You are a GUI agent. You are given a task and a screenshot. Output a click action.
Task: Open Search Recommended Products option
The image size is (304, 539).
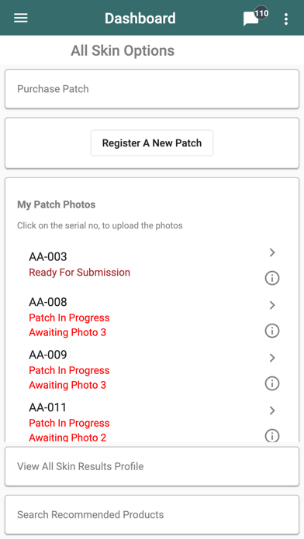[x=152, y=514]
